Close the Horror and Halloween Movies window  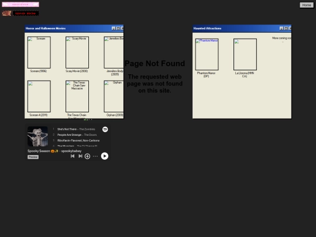(x=122, y=29)
